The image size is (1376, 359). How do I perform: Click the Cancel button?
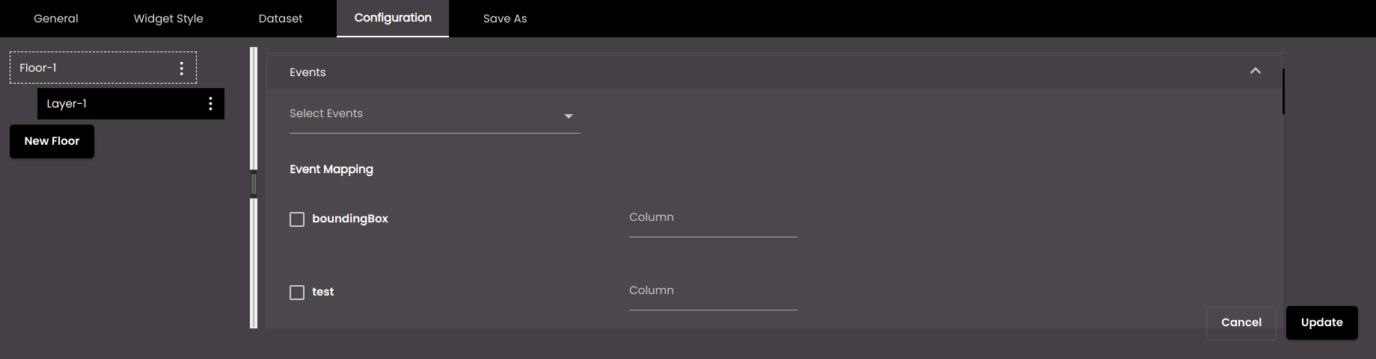1241,322
